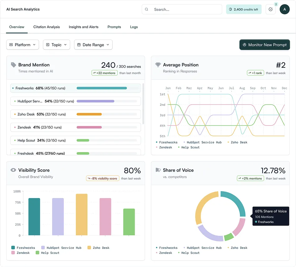Click the notification check-circle icon
The height and width of the screenshot is (267, 296).
point(271,9)
